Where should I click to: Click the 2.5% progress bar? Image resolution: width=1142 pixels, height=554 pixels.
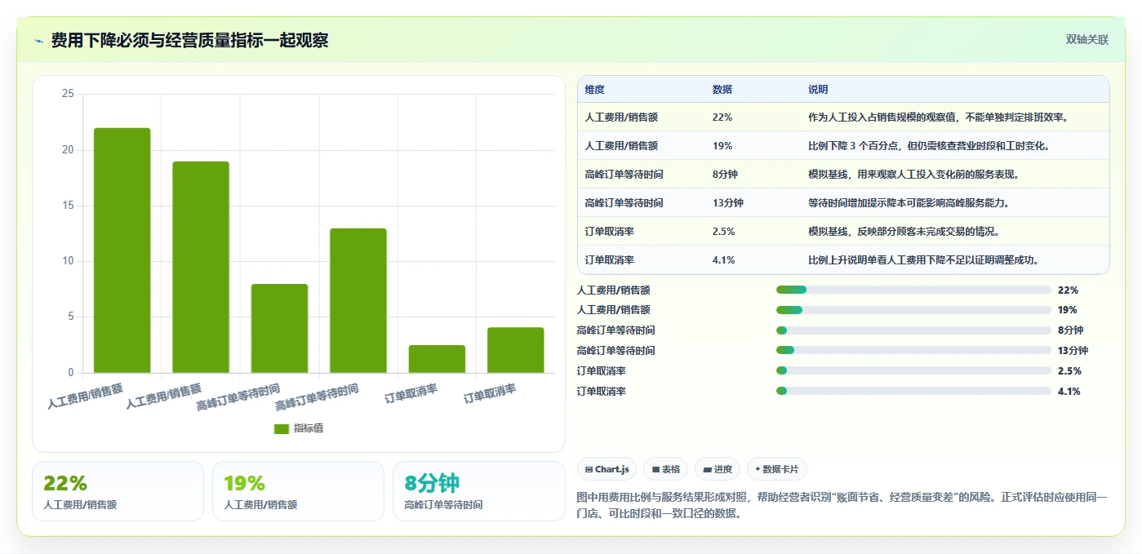pos(913,371)
